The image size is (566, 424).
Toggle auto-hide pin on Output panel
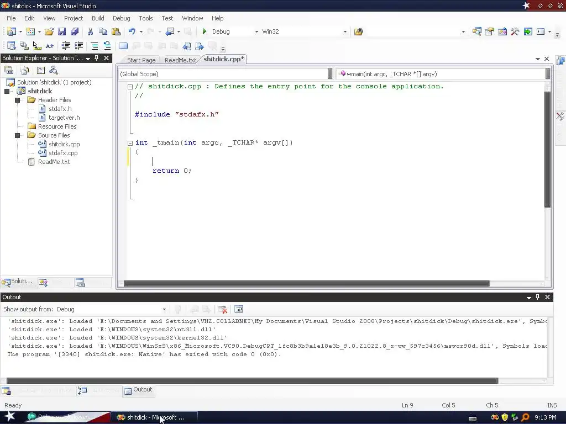coord(537,297)
